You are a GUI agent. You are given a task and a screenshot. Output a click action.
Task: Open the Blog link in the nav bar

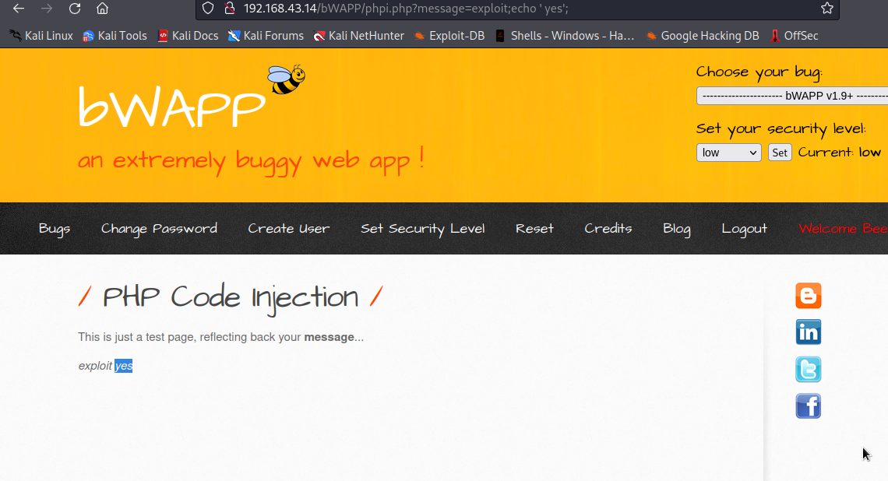tap(677, 229)
